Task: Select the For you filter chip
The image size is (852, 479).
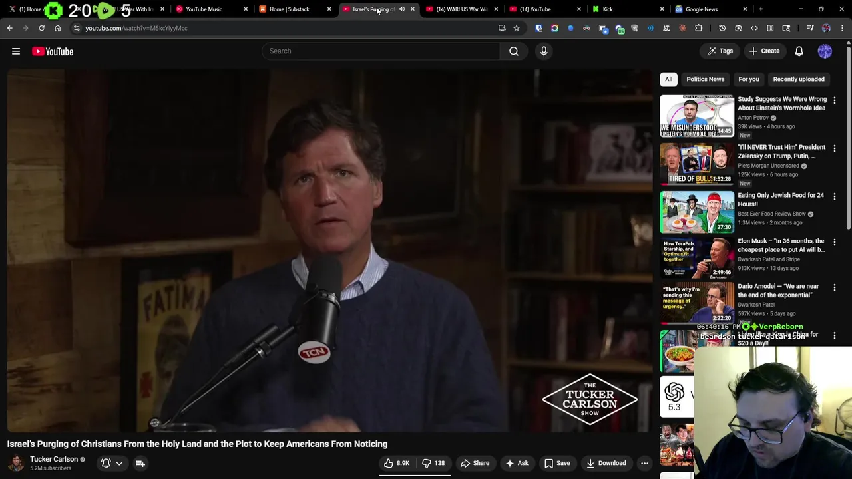Action: tap(749, 79)
